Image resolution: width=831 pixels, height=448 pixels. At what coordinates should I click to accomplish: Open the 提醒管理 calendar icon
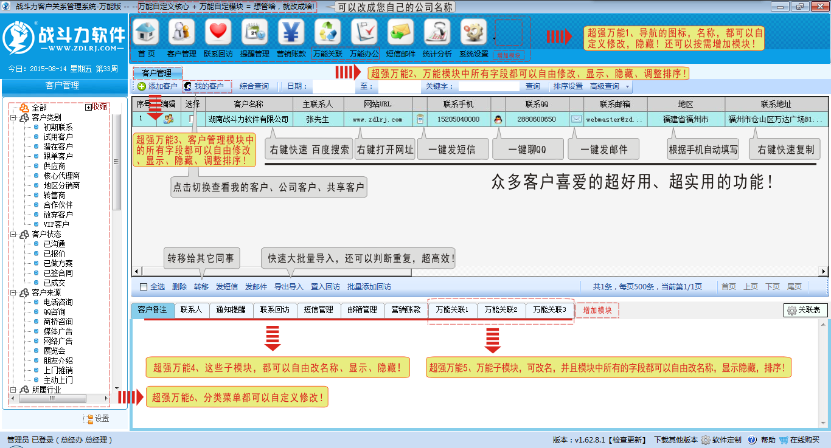point(255,32)
